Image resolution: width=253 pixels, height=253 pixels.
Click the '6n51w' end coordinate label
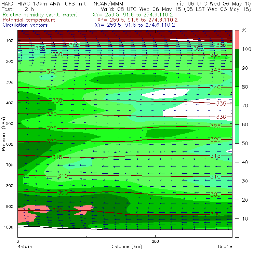225,247
